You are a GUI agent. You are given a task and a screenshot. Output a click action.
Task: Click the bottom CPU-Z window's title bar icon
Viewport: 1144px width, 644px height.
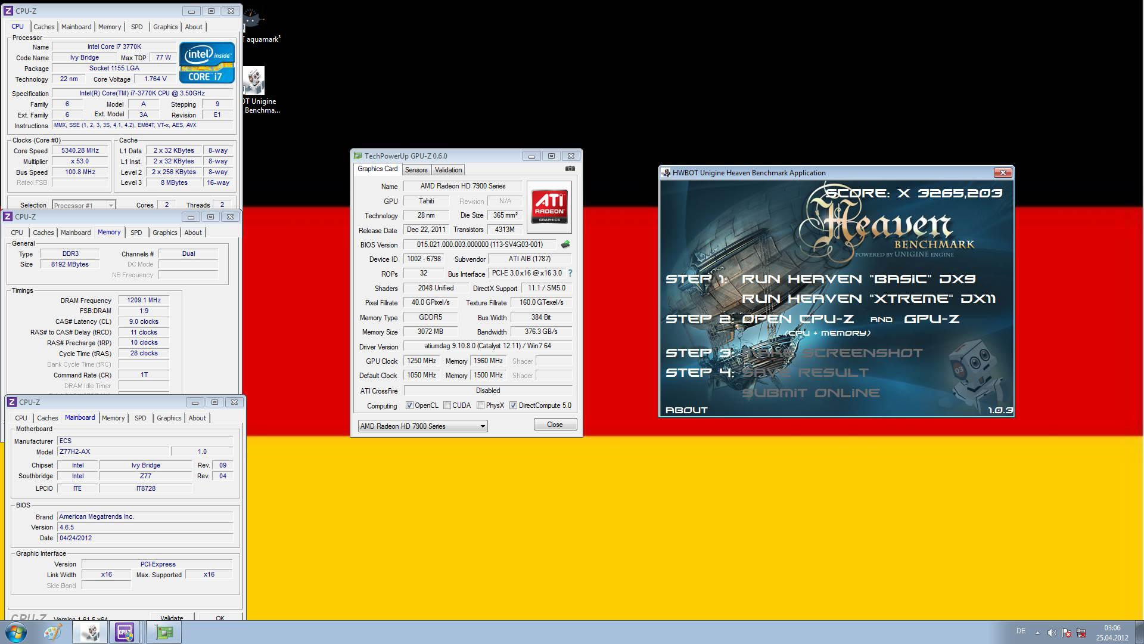click(x=13, y=402)
